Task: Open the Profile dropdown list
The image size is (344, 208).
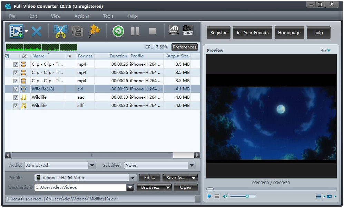Action: 133,178
